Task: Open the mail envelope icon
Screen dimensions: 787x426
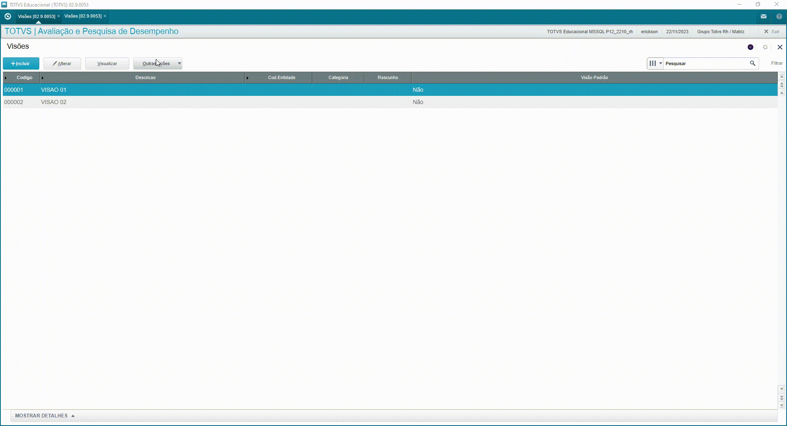Action: pos(764,16)
